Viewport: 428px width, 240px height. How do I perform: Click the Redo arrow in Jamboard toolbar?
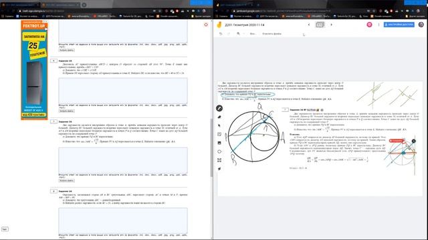click(x=229, y=34)
